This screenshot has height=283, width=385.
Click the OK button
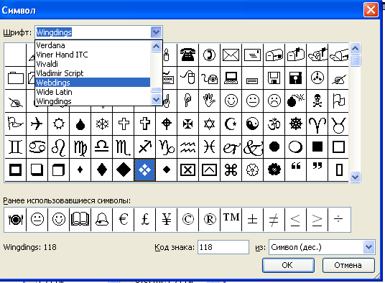coord(288,265)
